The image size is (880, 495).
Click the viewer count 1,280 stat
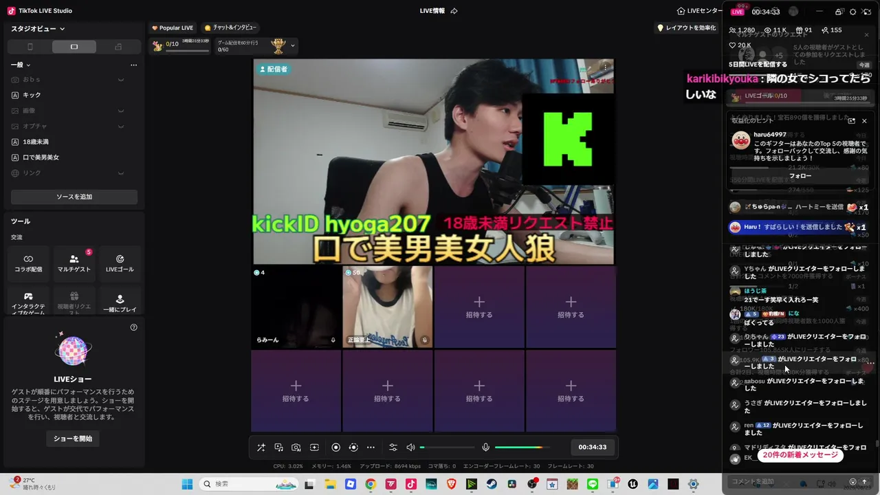742,30
